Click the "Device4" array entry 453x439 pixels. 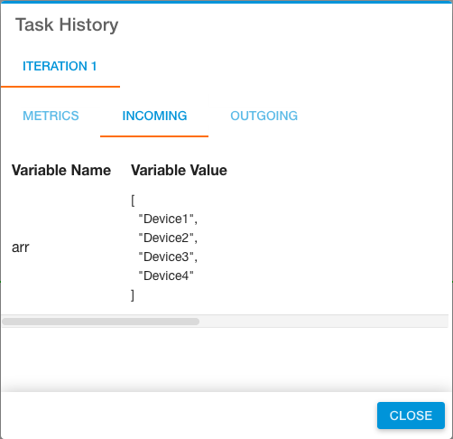click(166, 276)
